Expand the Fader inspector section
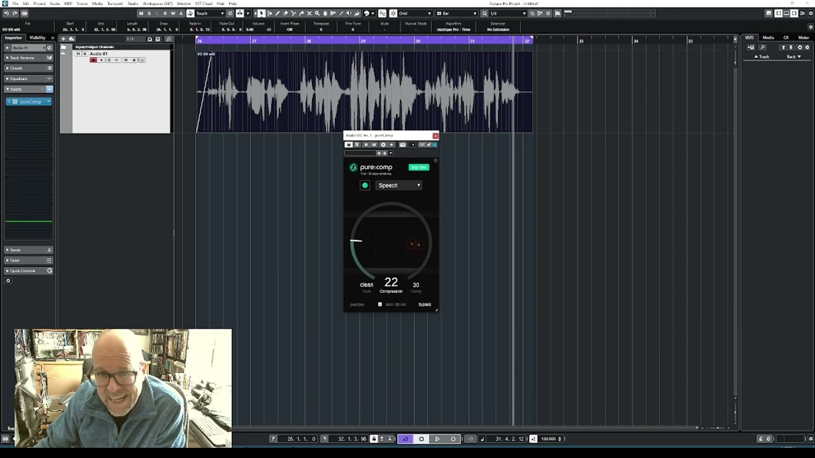 [29, 260]
